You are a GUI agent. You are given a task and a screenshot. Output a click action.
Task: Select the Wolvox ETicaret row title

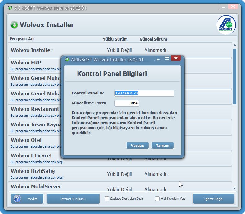point(31,155)
